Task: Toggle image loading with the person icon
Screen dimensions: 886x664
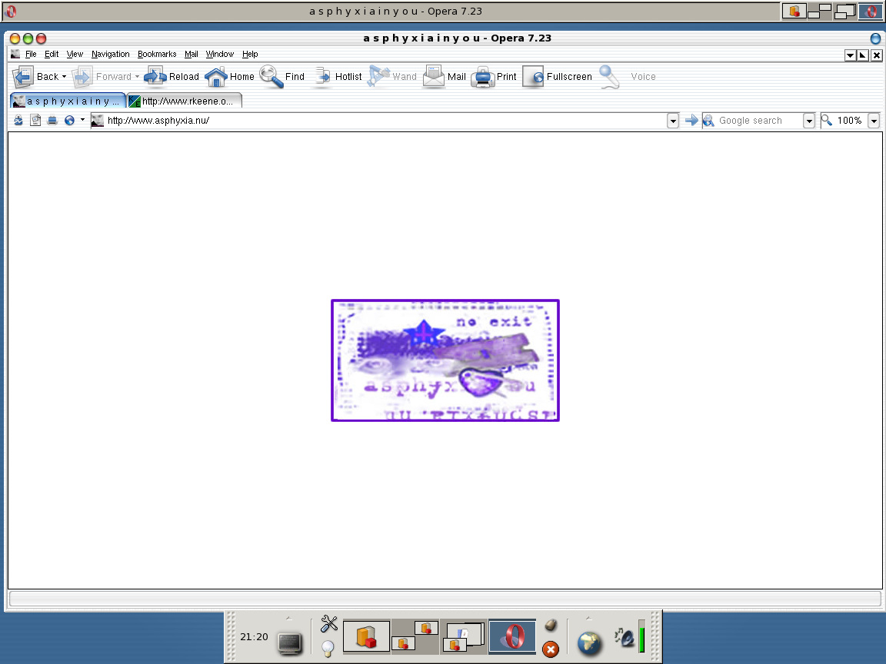Action: click(x=18, y=120)
